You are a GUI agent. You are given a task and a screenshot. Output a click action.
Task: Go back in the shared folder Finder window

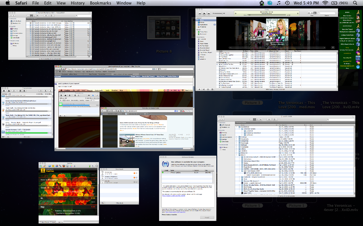coord(220,119)
